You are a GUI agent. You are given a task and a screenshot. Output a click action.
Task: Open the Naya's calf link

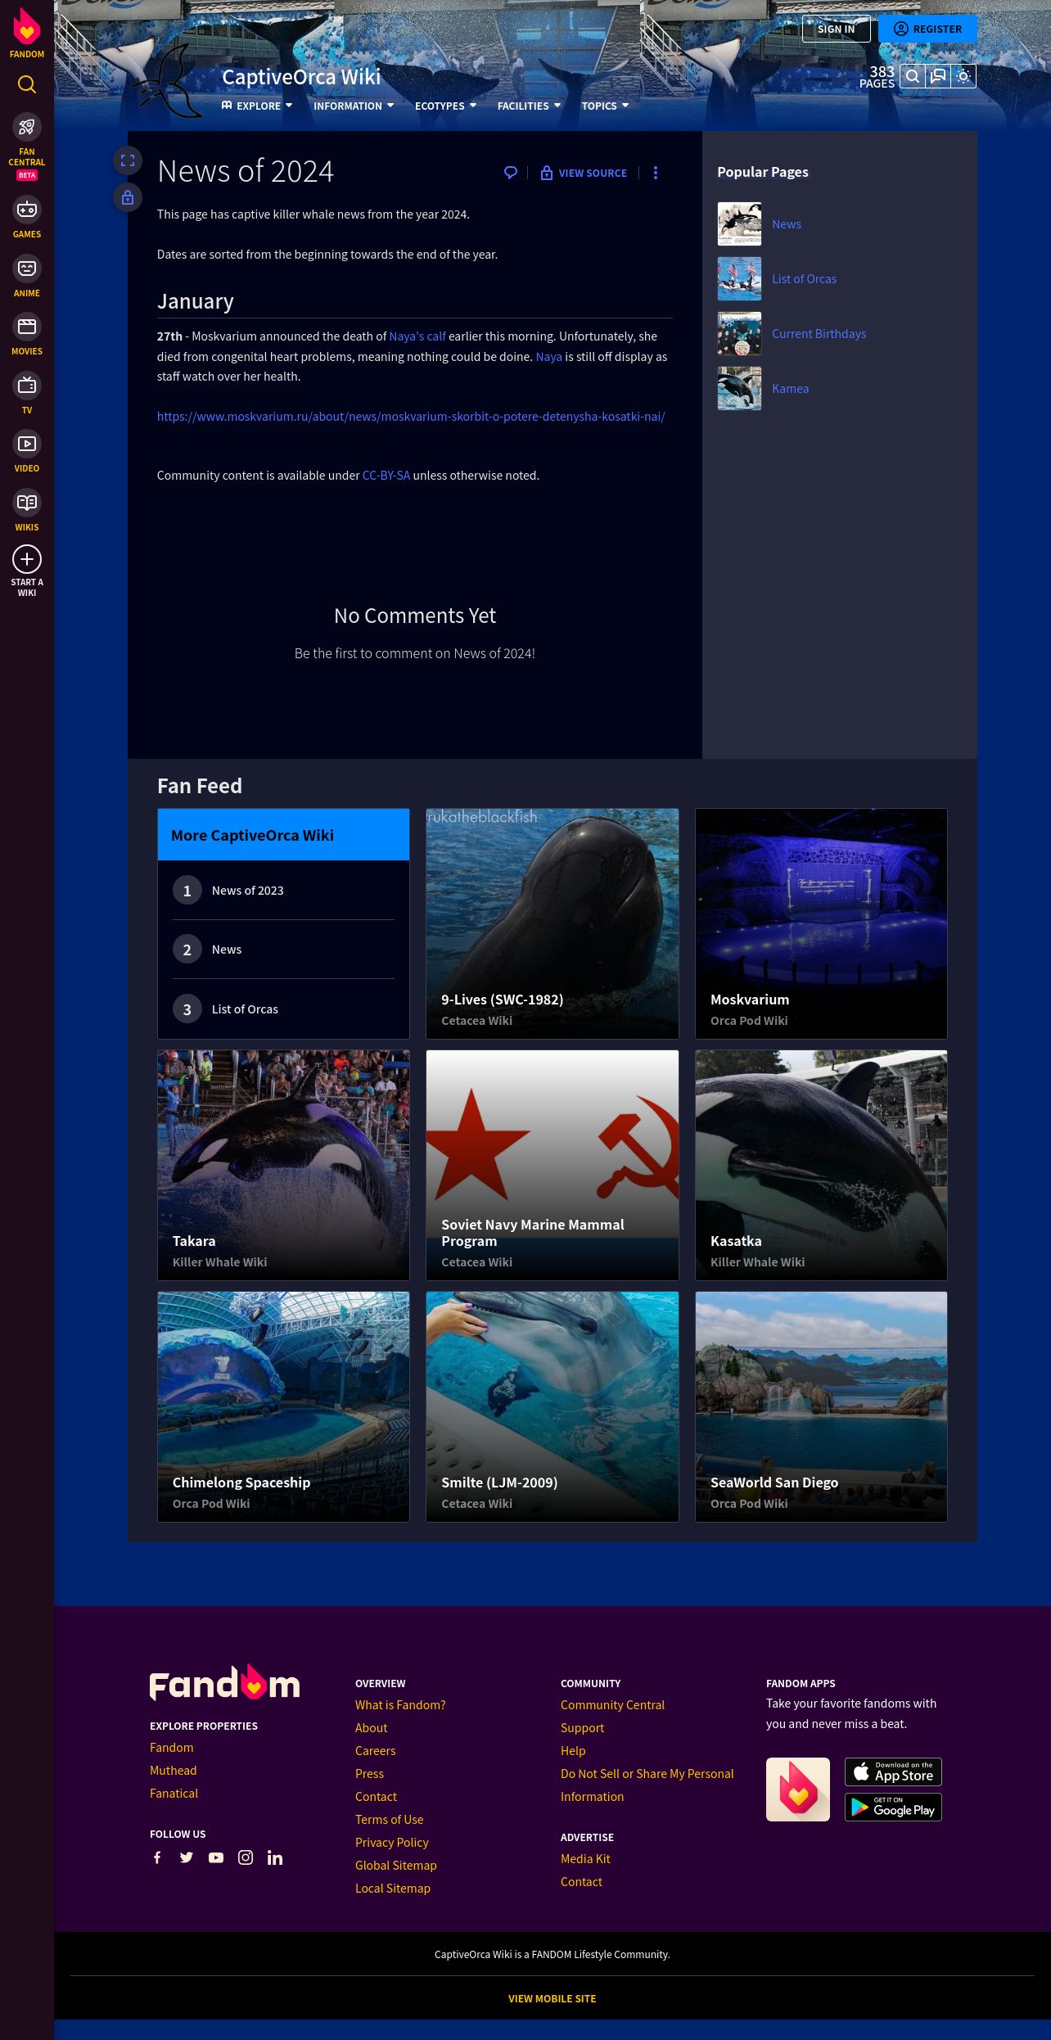click(x=417, y=336)
